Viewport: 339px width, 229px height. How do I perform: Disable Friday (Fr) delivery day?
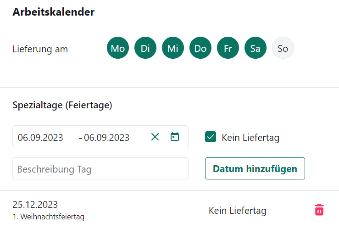click(228, 48)
